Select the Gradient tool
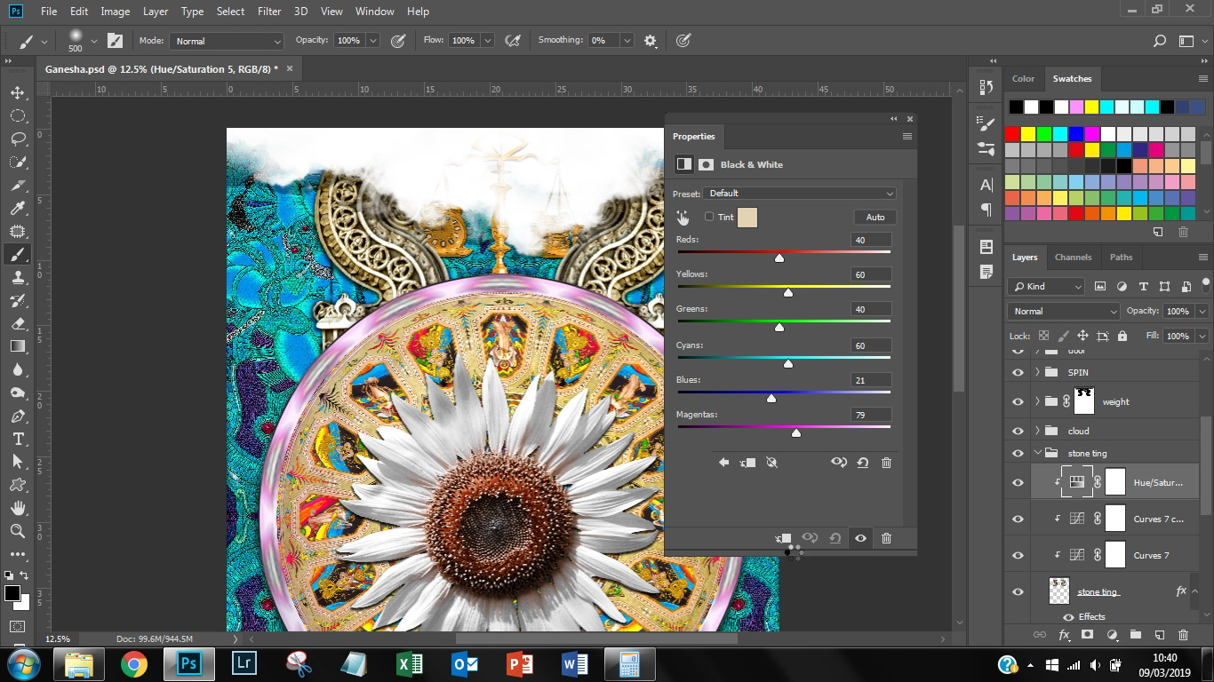This screenshot has width=1214, height=682. (x=18, y=347)
